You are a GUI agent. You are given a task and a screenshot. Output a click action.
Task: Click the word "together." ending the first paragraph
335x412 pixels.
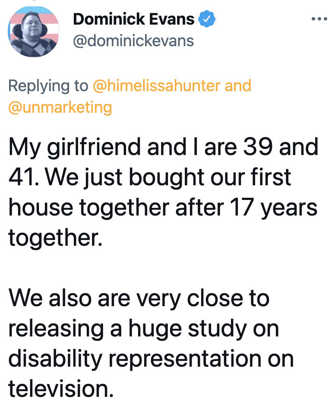click(55, 238)
